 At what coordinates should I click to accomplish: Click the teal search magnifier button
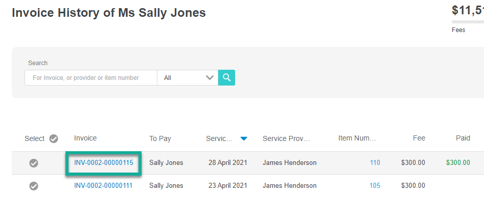point(226,77)
